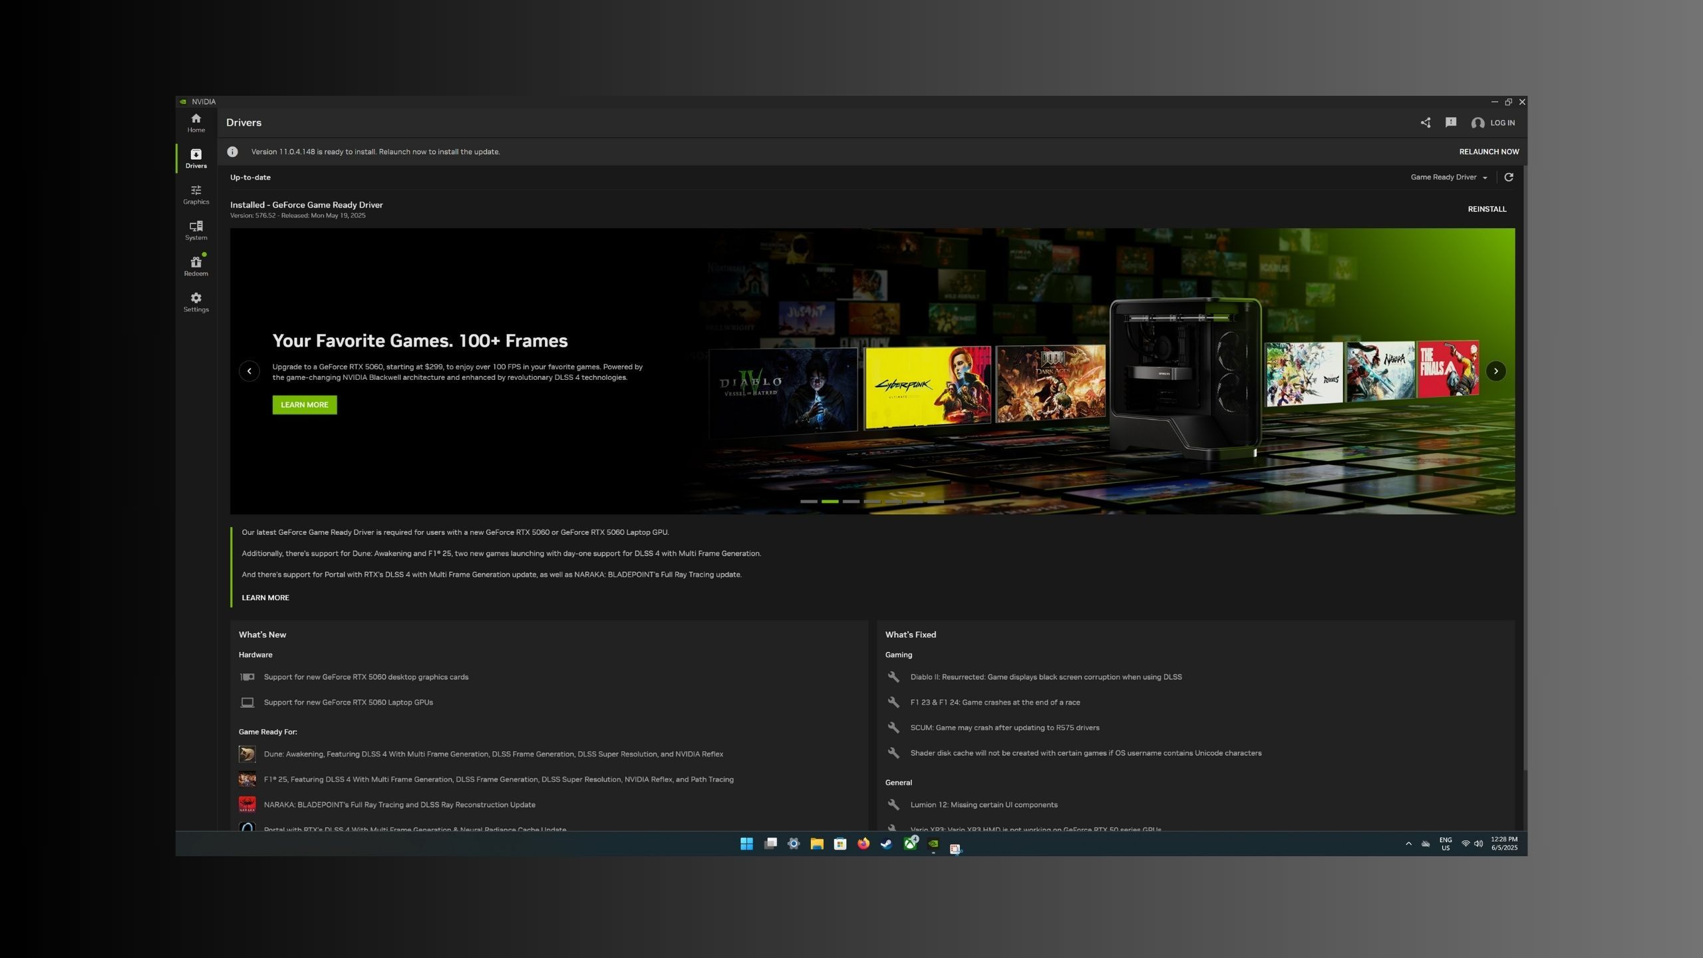
Task: Click THE FINALS game thumbnail
Action: pyautogui.click(x=1448, y=369)
